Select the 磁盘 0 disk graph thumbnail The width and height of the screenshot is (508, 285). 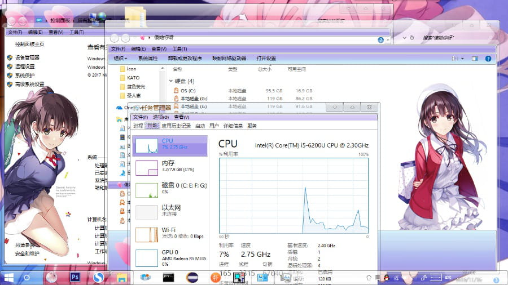pyautogui.click(x=147, y=190)
